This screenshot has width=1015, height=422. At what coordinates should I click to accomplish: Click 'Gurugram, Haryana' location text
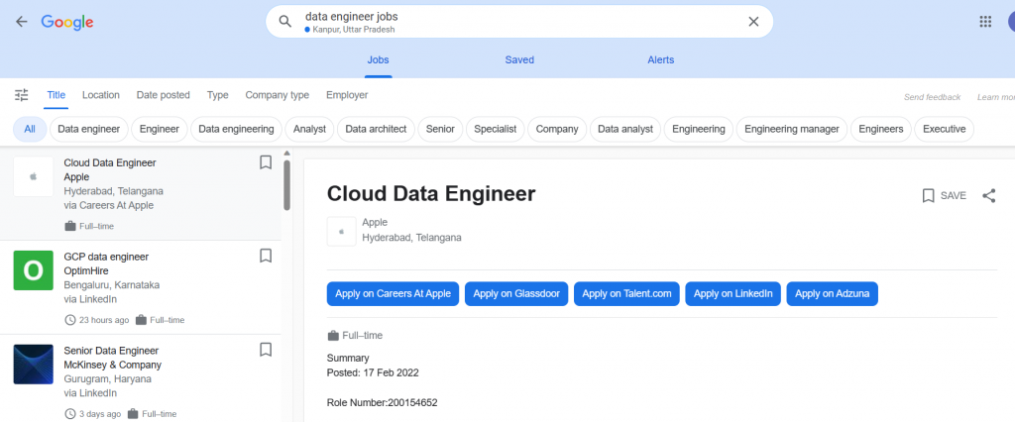107,378
